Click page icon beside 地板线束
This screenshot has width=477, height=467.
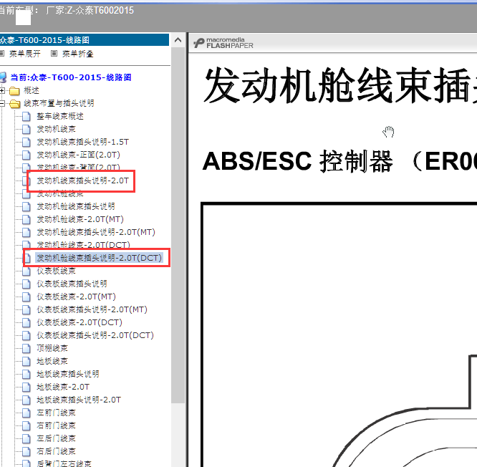26,361
